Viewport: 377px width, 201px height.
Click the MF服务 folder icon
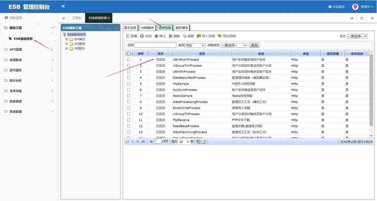click(x=71, y=48)
